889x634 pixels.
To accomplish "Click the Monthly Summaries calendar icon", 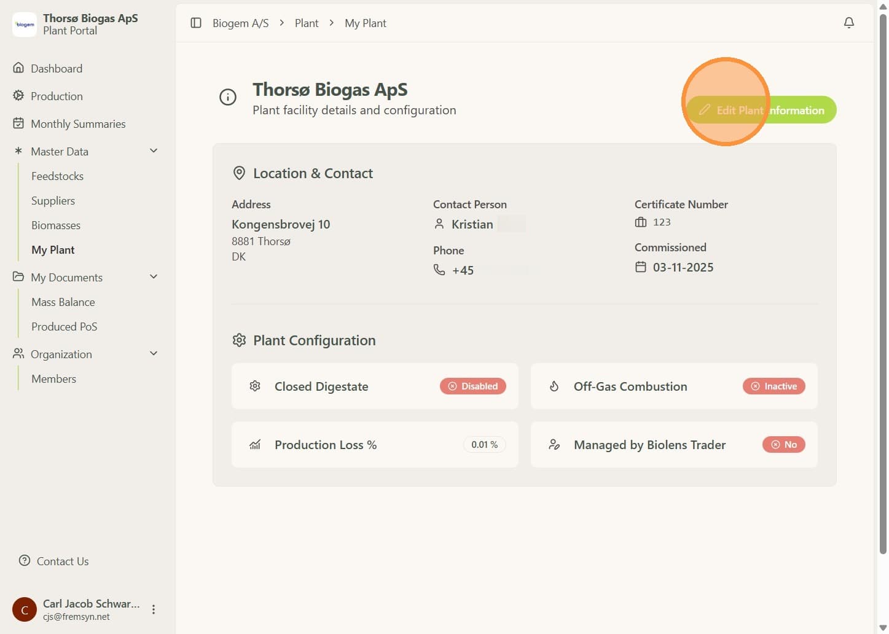I will pos(18,123).
